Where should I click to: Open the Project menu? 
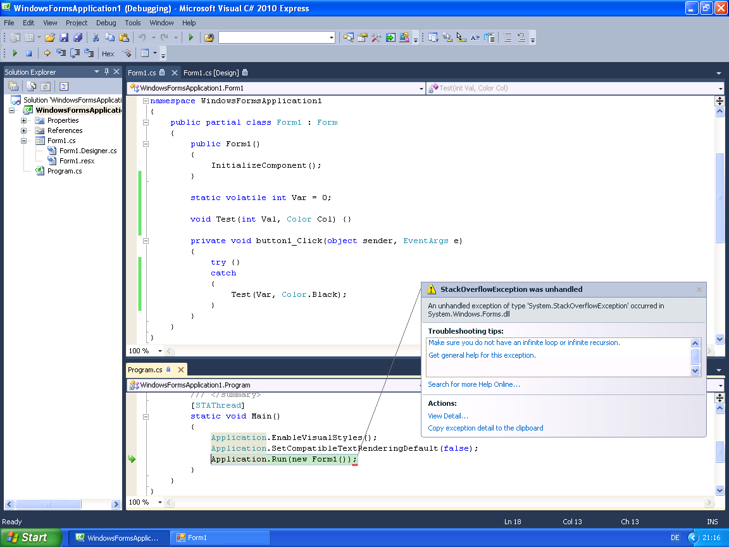tap(76, 23)
